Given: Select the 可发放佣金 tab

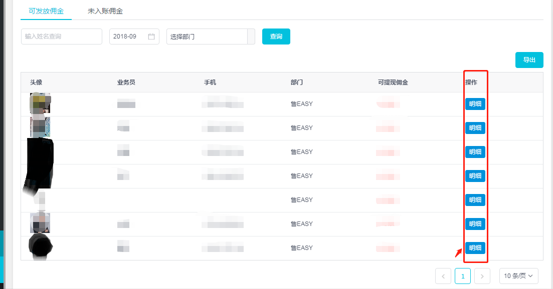Looking at the screenshot, I should pos(46,11).
